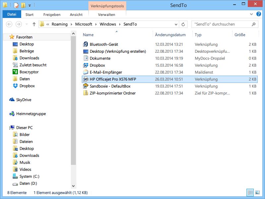265x199 pixels.
Task: Click the New Folder quick access icon
Action: click(23, 5)
